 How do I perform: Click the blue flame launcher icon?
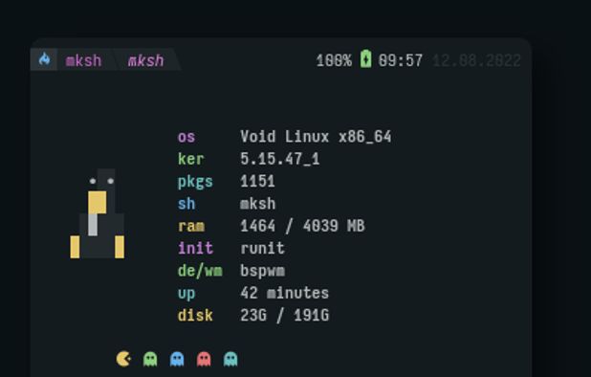pyautogui.click(x=45, y=59)
